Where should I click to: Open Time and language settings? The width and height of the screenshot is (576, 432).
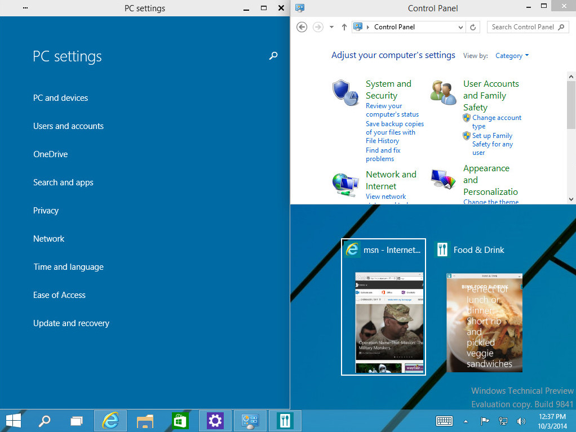pos(68,267)
